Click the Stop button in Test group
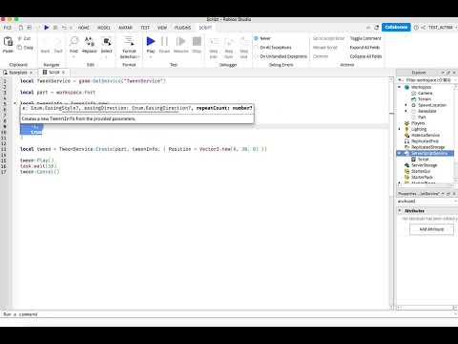 [197, 41]
